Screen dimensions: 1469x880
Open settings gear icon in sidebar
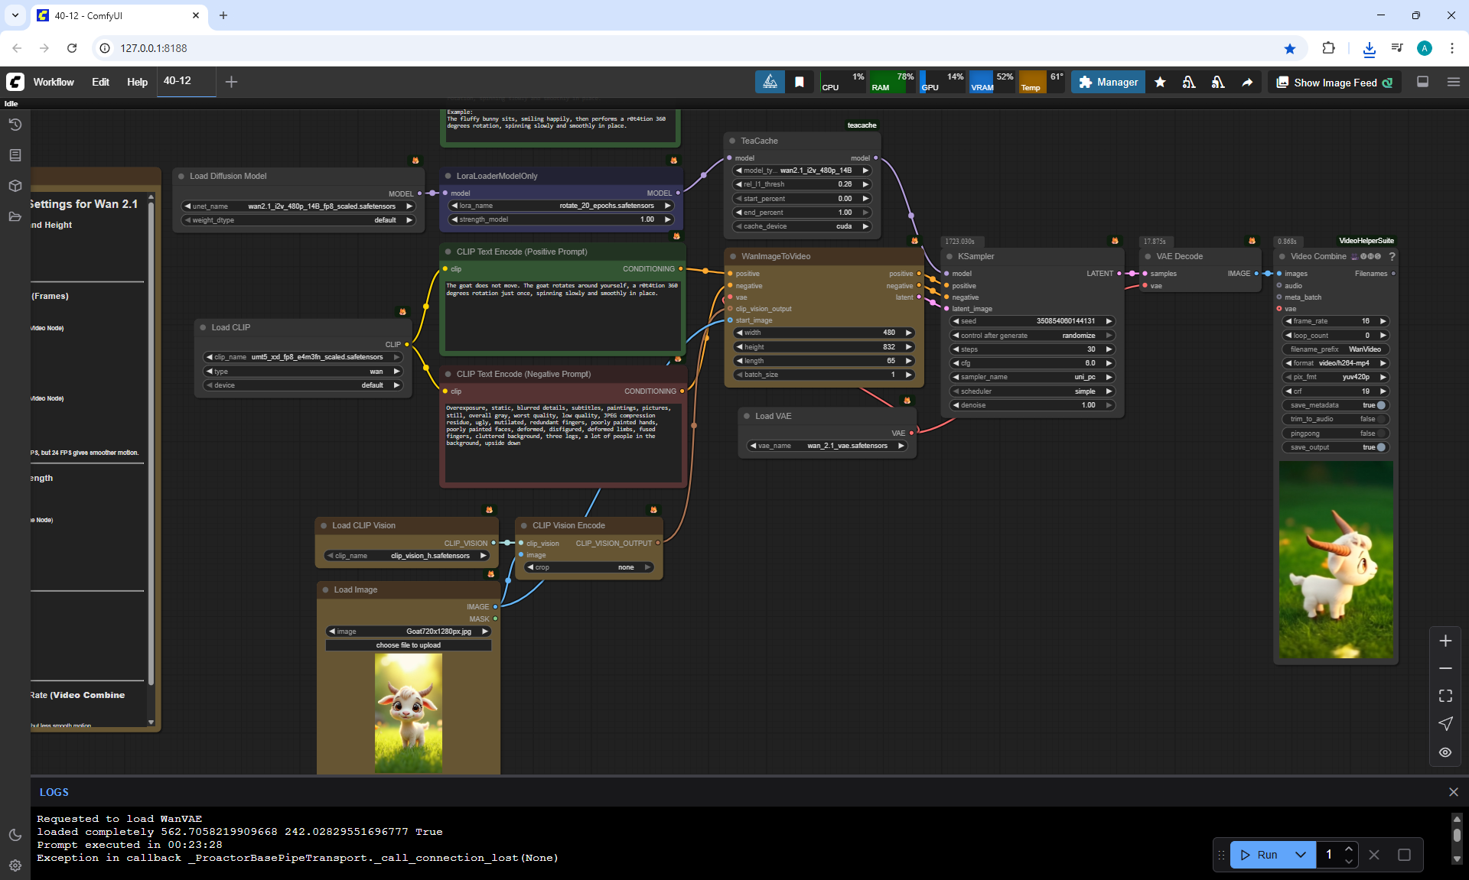pyautogui.click(x=15, y=865)
